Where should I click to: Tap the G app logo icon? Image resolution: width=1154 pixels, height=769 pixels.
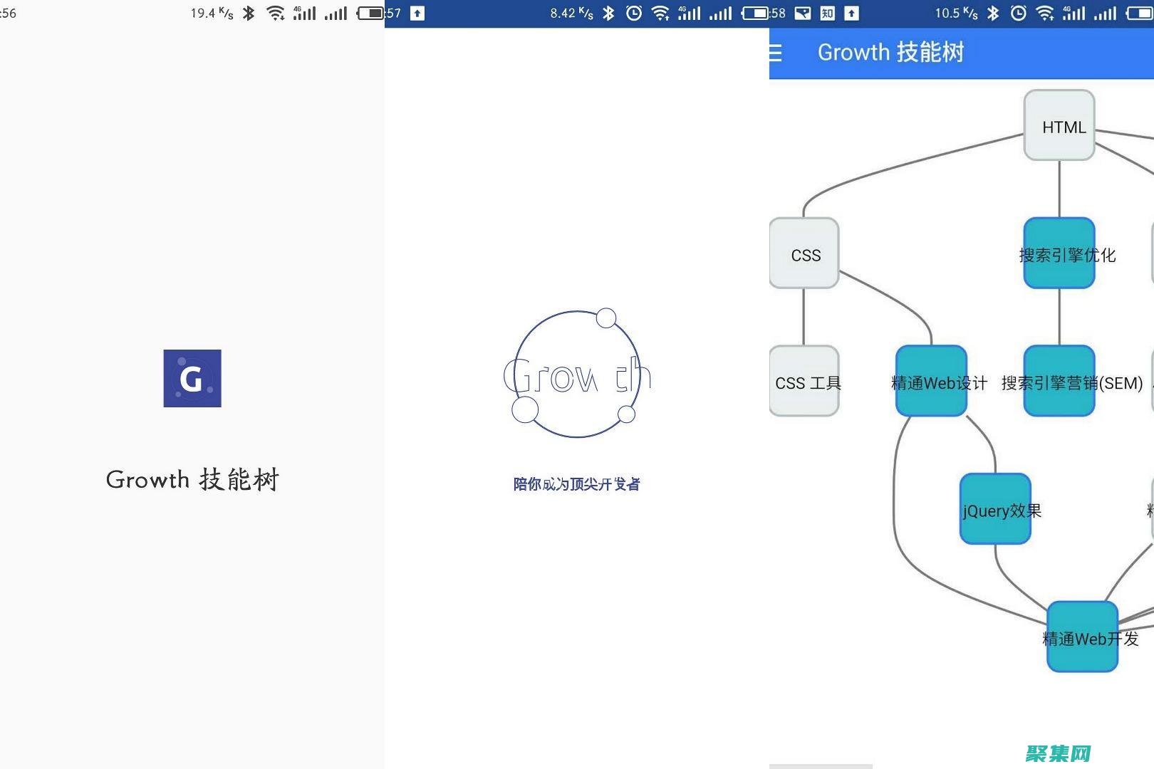click(x=192, y=378)
